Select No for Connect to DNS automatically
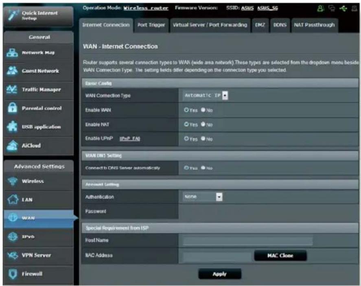The width and height of the screenshot is (361, 286). 203,168
